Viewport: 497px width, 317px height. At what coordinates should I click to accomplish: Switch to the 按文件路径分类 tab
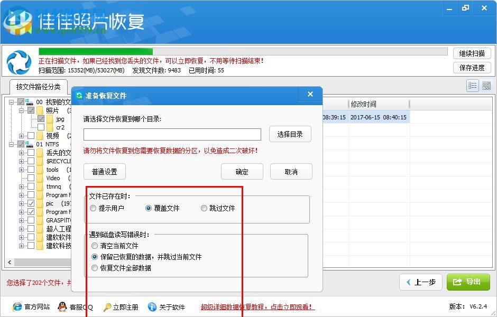[x=38, y=87]
